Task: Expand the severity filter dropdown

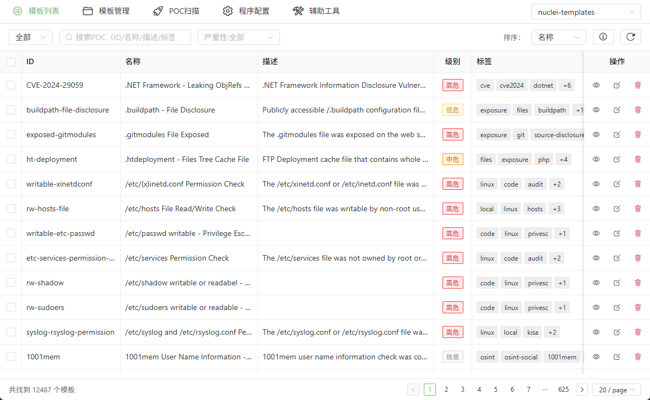Action: 238,37
